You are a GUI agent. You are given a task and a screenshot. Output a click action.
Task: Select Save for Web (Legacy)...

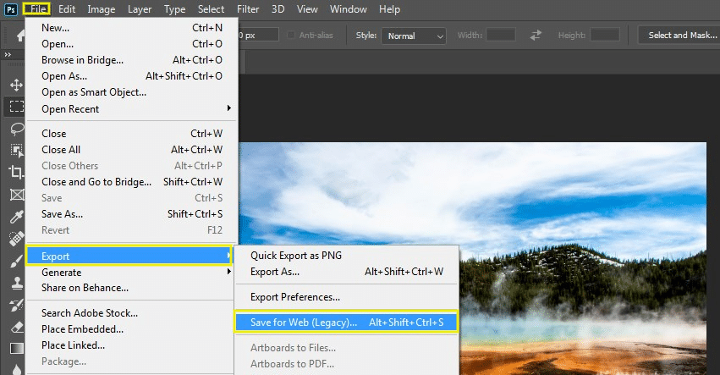[346, 322]
